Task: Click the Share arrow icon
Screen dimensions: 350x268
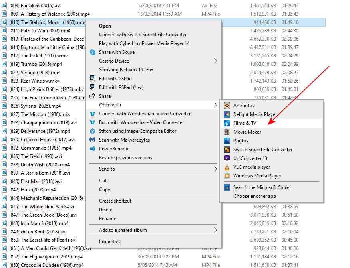Action: pyautogui.click(x=92, y=96)
